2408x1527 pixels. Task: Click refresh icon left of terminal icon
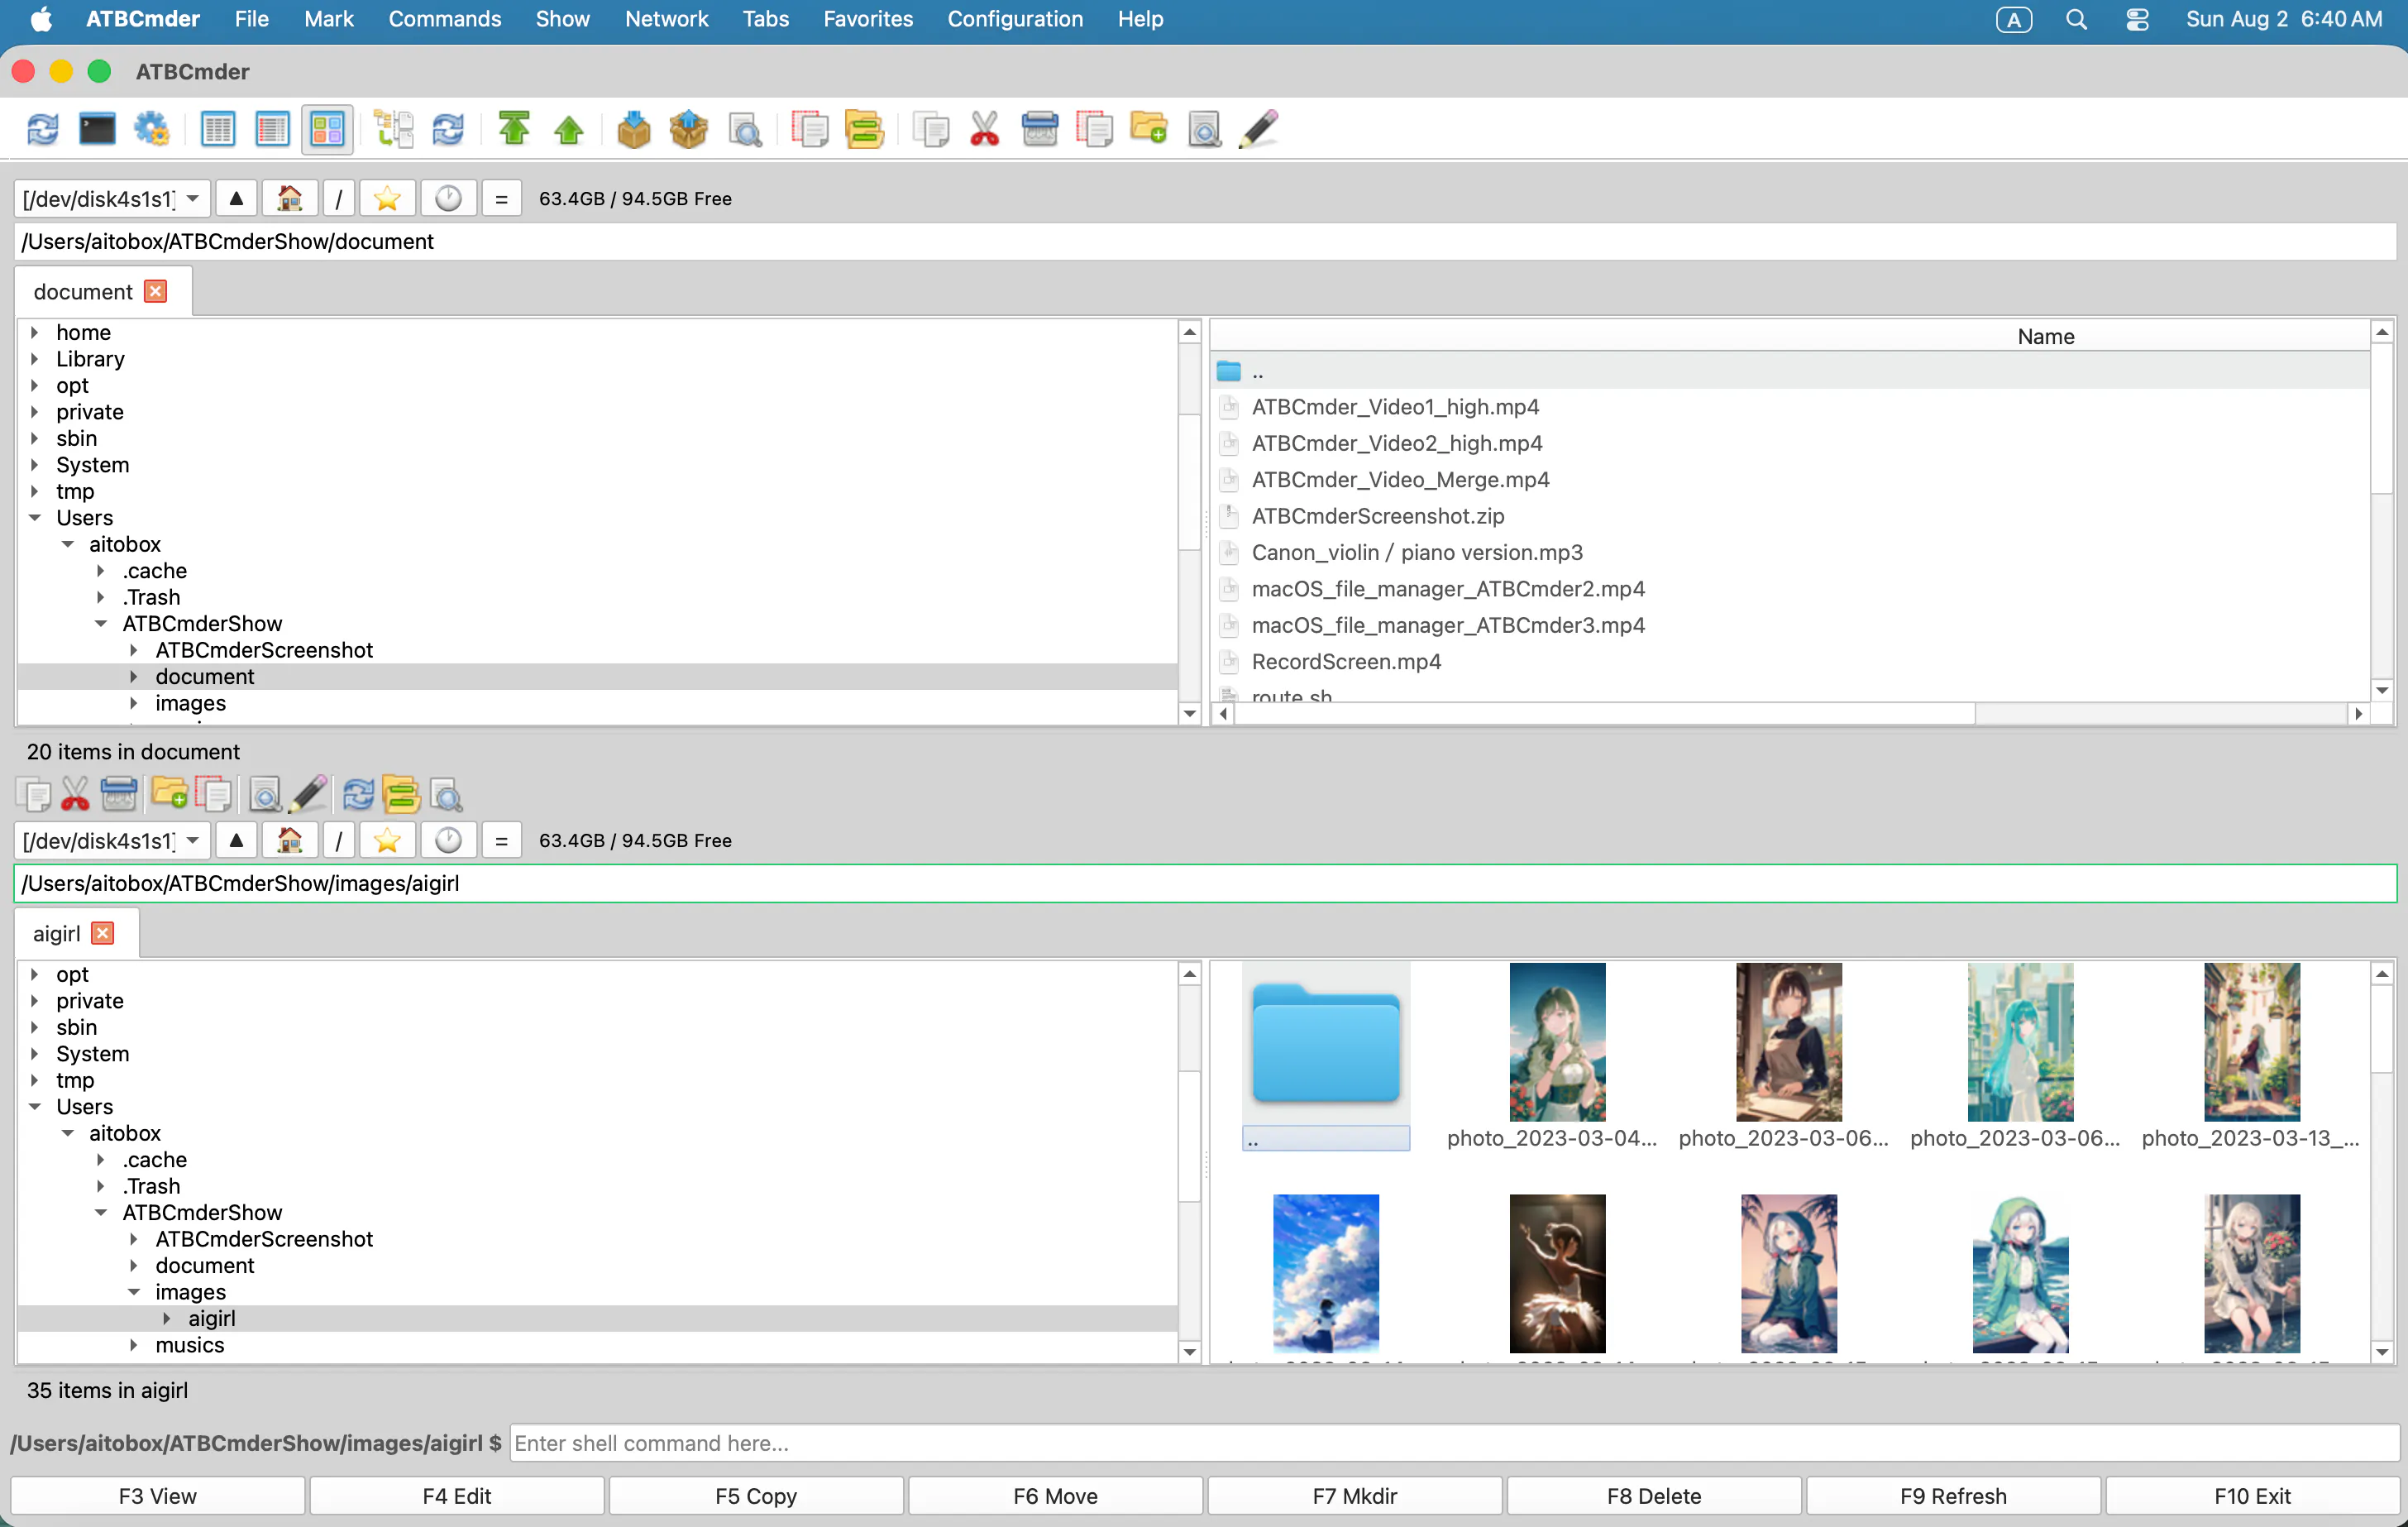tap(42, 129)
